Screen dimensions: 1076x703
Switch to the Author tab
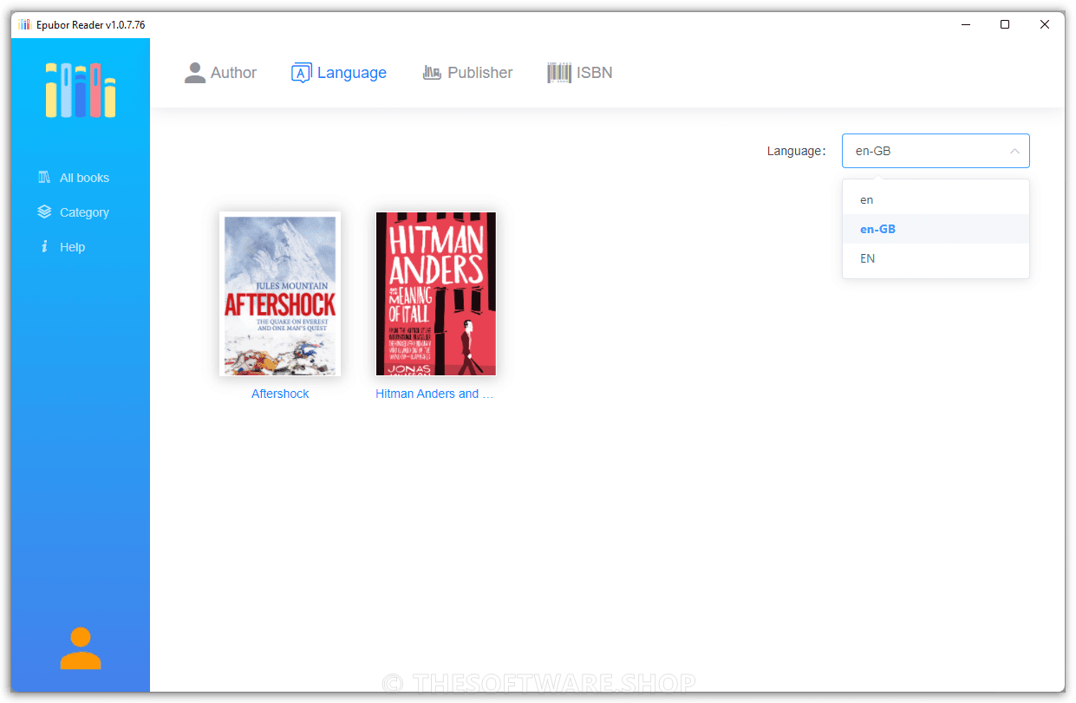[220, 73]
